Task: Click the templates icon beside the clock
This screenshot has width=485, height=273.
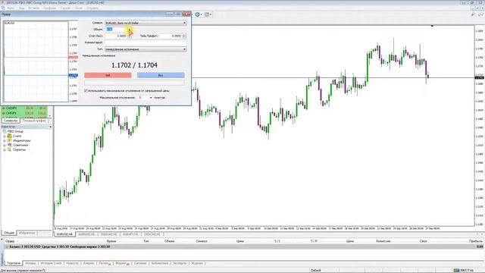Action: (207, 14)
